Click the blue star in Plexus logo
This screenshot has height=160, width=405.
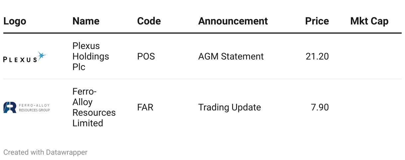41,56
